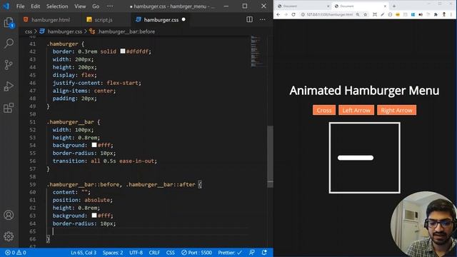The width and height of the screenshot is (457, 257).
Task: Click the site information icon in address bar
Action: (303, 14)
